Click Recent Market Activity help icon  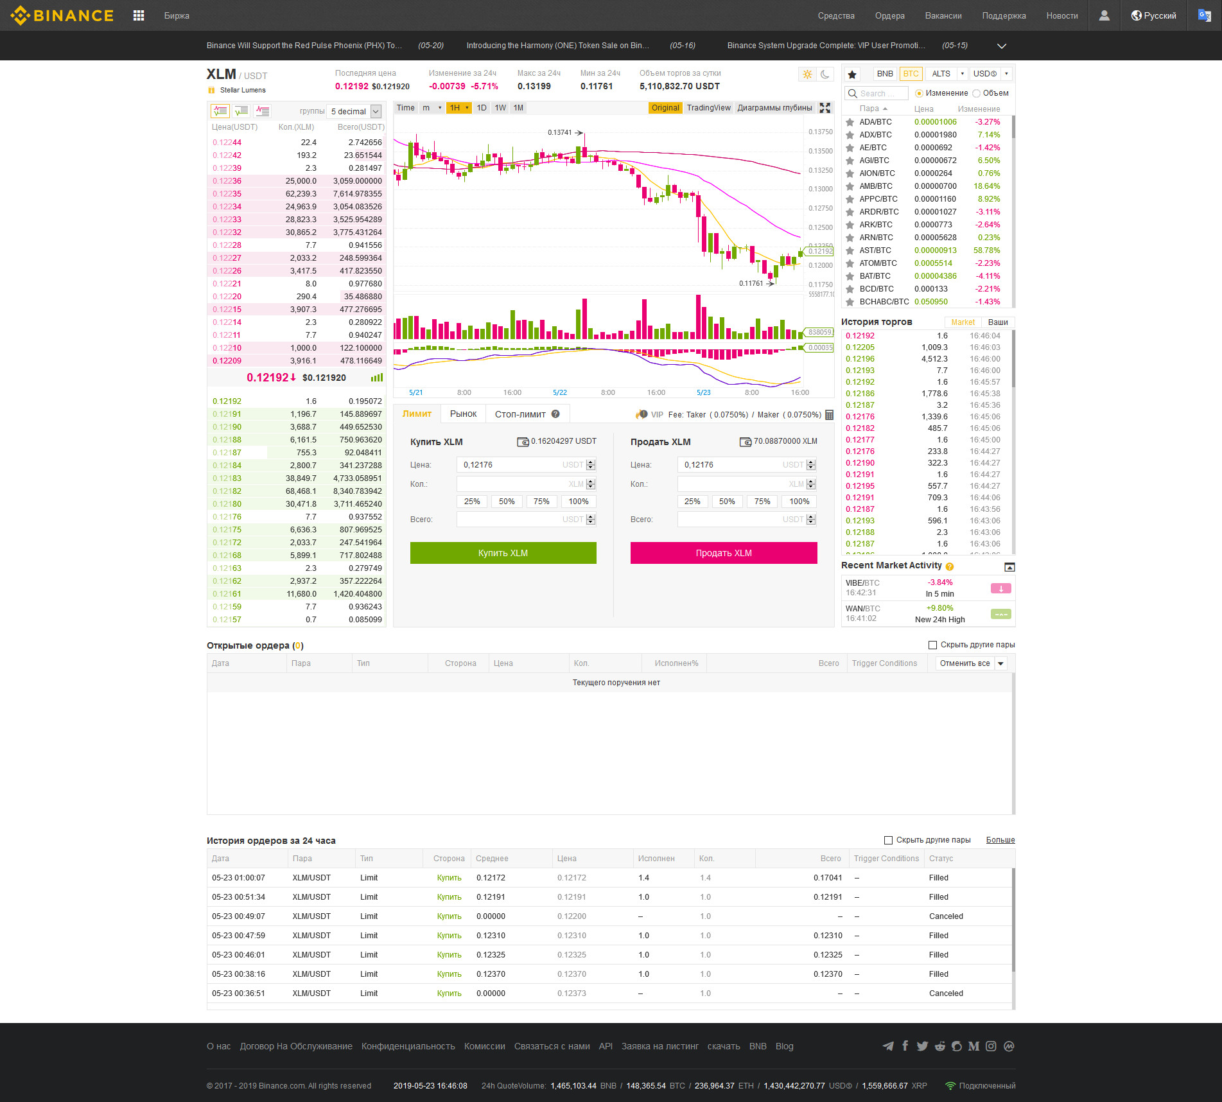click(x=950, y=566)
